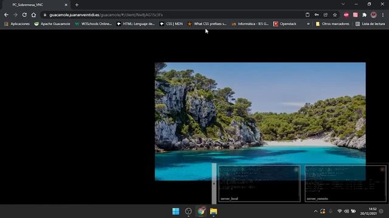Image resolution: width=389 pixels, height=218 pixels.
Task: Open the OBS Studio taskbar icon
Action: point(188,211)
